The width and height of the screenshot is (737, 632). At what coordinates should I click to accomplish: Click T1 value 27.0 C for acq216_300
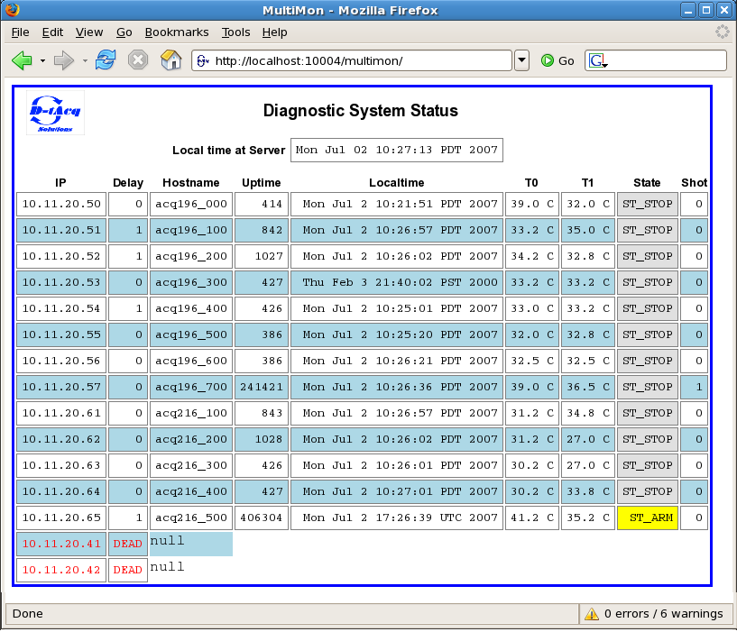point(588,465)
